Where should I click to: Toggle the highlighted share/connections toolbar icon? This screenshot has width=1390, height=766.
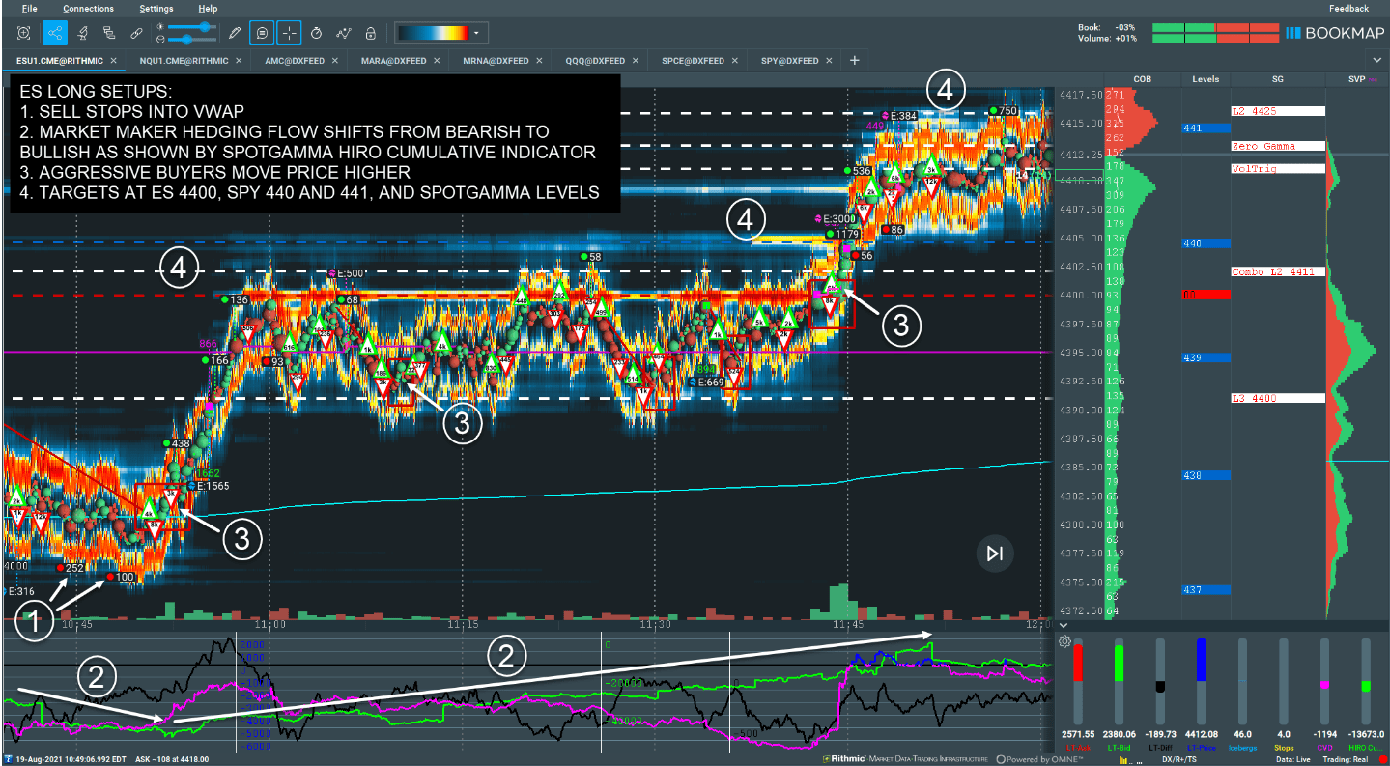click(x=54, y=32)
